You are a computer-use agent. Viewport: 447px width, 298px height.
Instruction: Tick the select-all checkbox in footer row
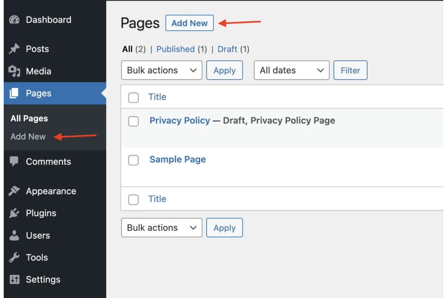[x=133, y=200]
